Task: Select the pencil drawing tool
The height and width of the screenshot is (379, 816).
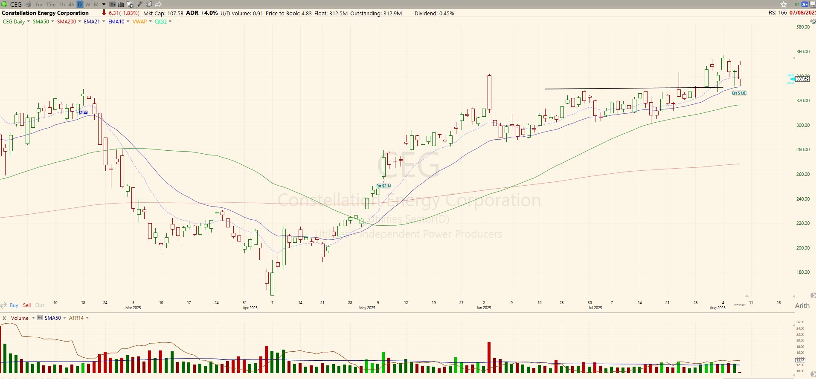Action: tap(139, 4)
